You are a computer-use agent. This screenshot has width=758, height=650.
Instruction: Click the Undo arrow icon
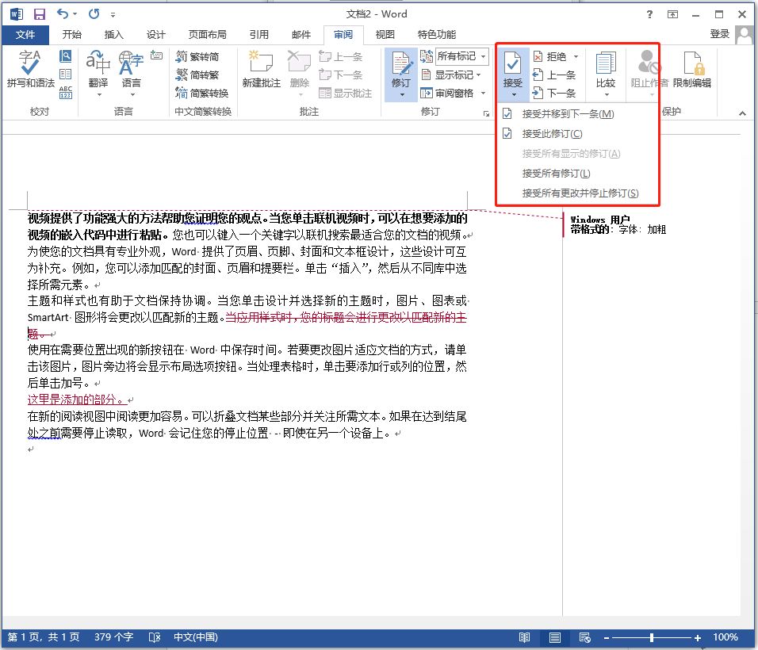pyautogui.click(x=64, y=13)
